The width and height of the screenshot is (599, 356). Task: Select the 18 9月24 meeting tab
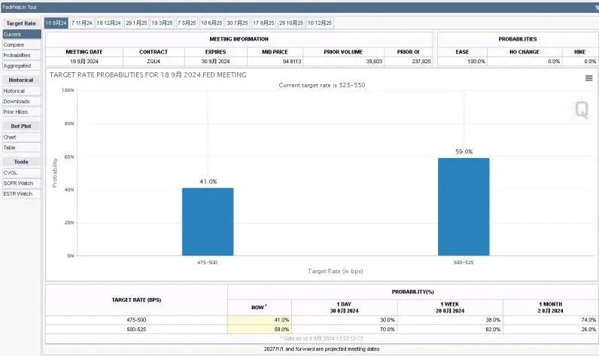[x=56, y=23]
